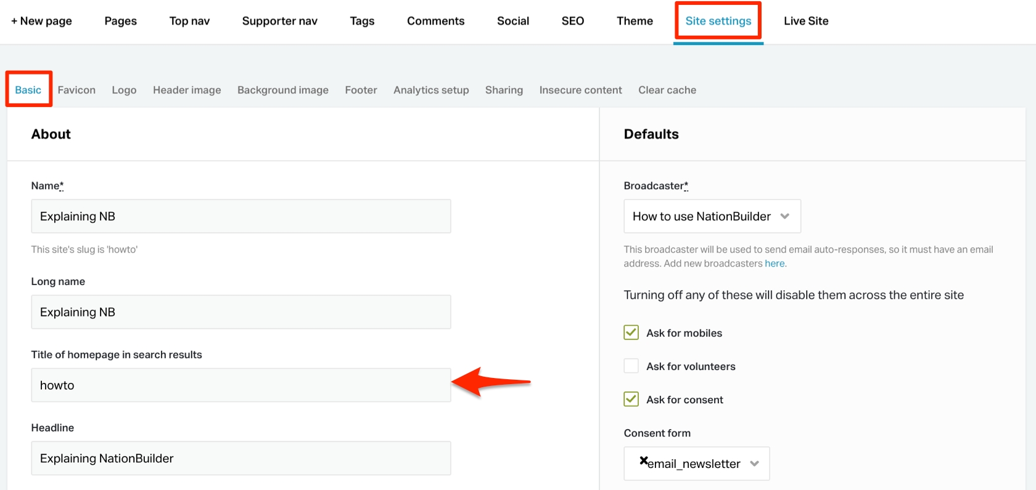Go to the Favicon sub-tab
Image resolution: width=1036 pixels, height=490 pixels.
[76, 90]
